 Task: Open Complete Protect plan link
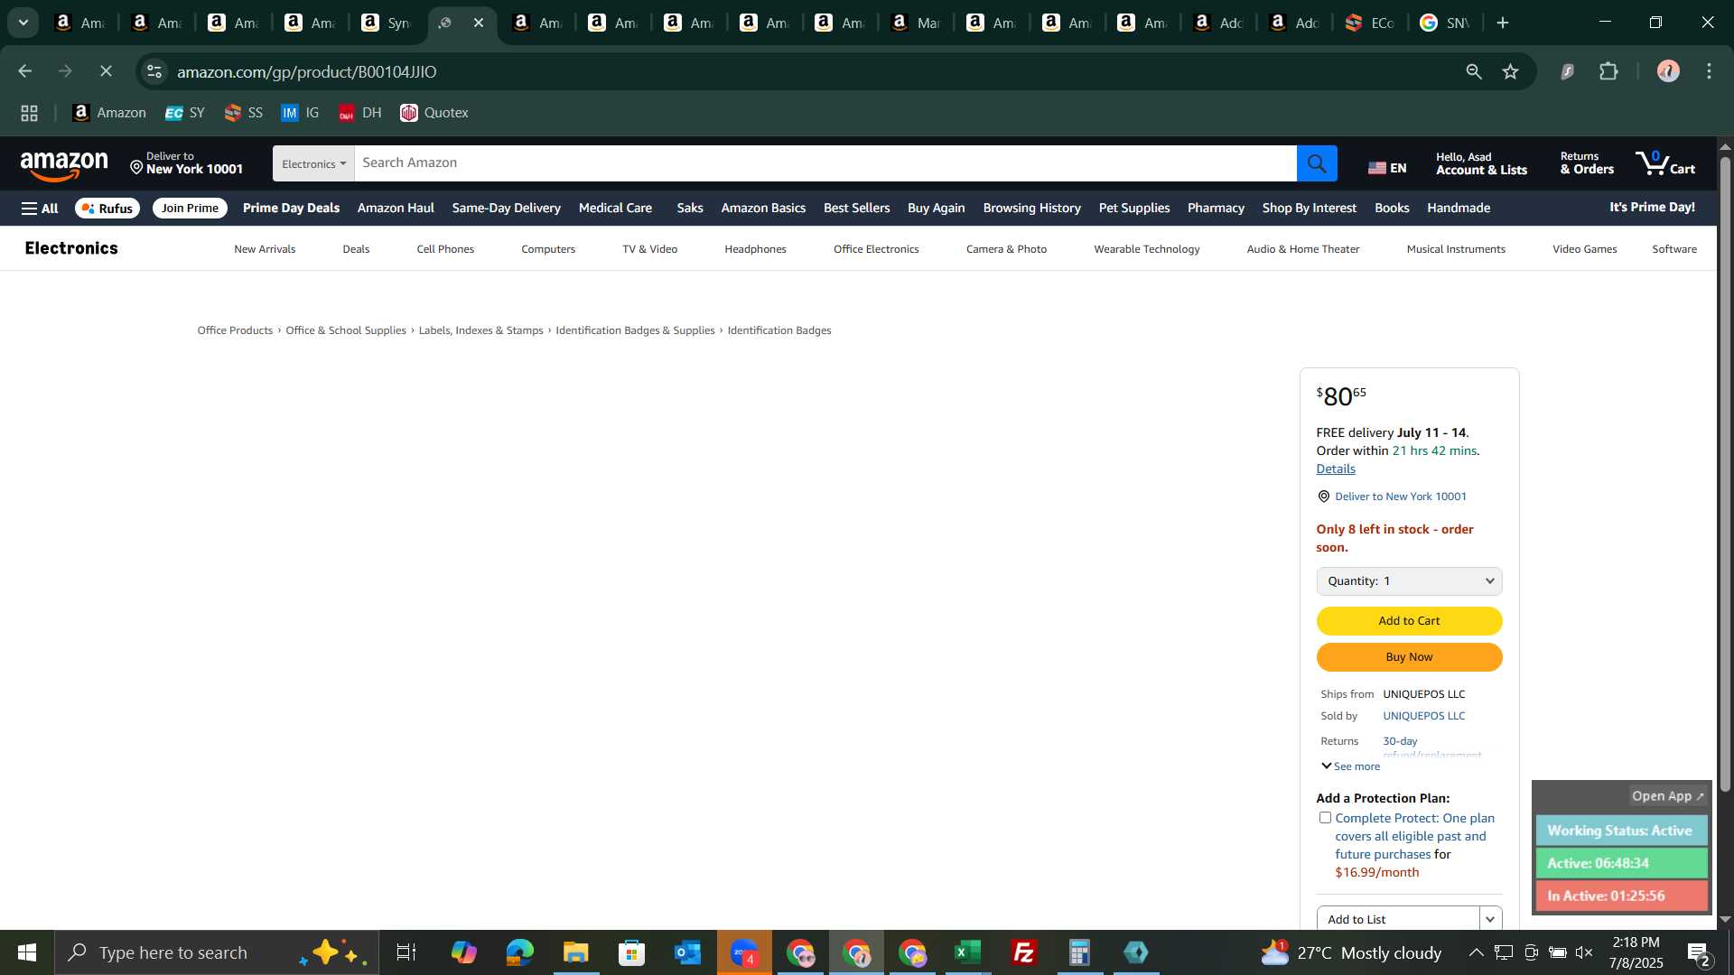1414,836
